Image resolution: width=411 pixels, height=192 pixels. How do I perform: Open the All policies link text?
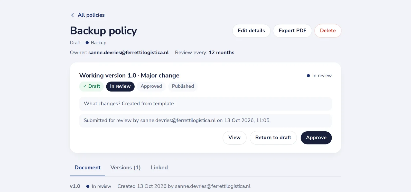click(x=91, y=15)
